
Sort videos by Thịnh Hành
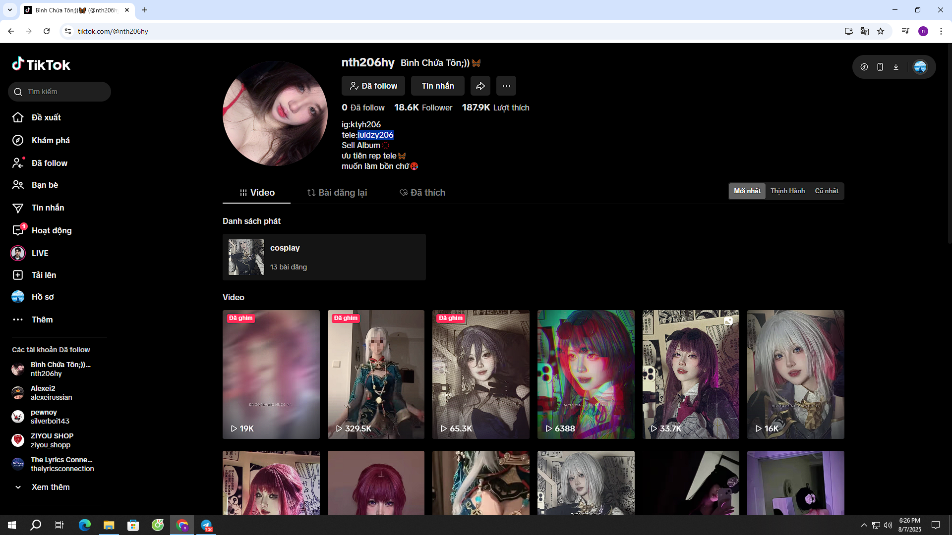(x=787, y=191)
